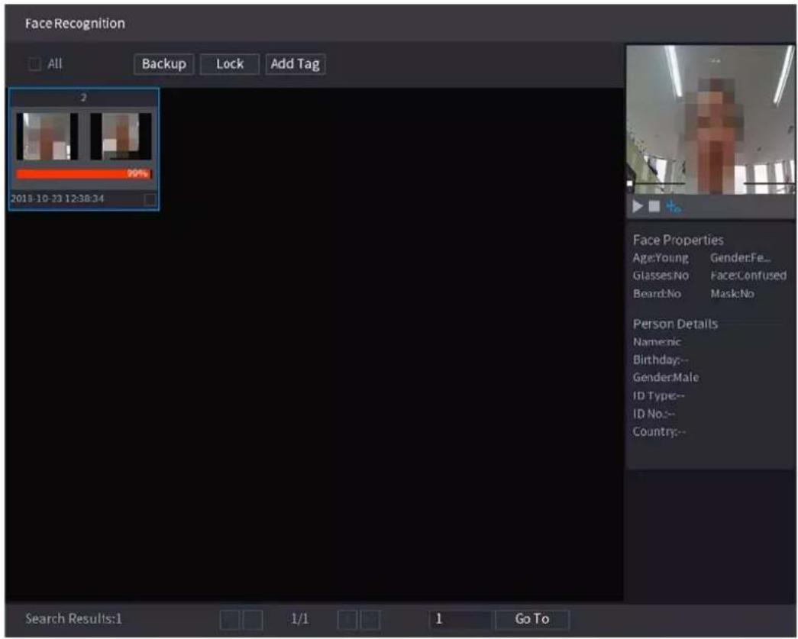Viewport: 798px width, 639px height.
Task: Click the result card header number 2
Action: pyautogui.click(x=83, y=97)
